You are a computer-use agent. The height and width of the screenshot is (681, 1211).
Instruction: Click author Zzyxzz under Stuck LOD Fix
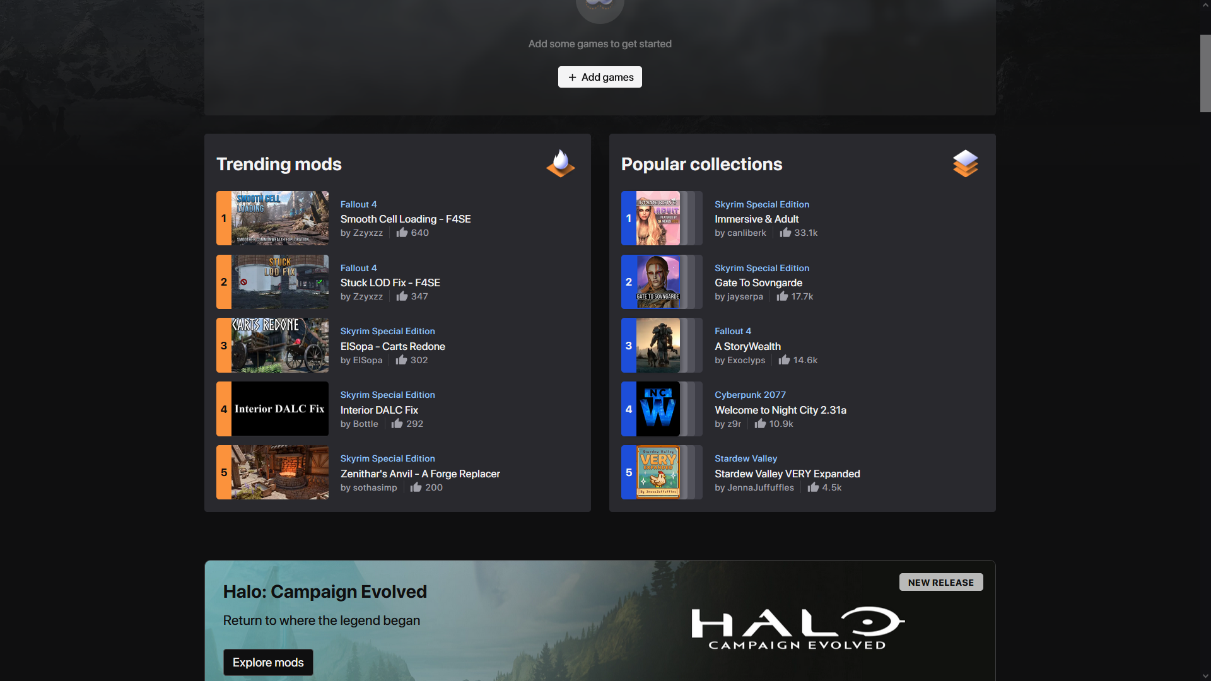[x=368, y=296]
